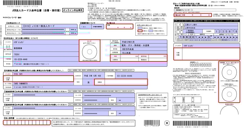Viewport: 244px width, 128px height.
Task: Click the small barcode numbered 0011 6668
Action: coord(152,123)
